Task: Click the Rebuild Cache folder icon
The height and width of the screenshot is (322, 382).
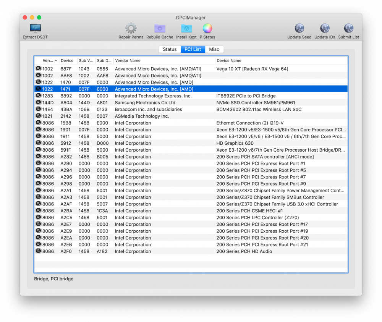Action: point(160,29)
